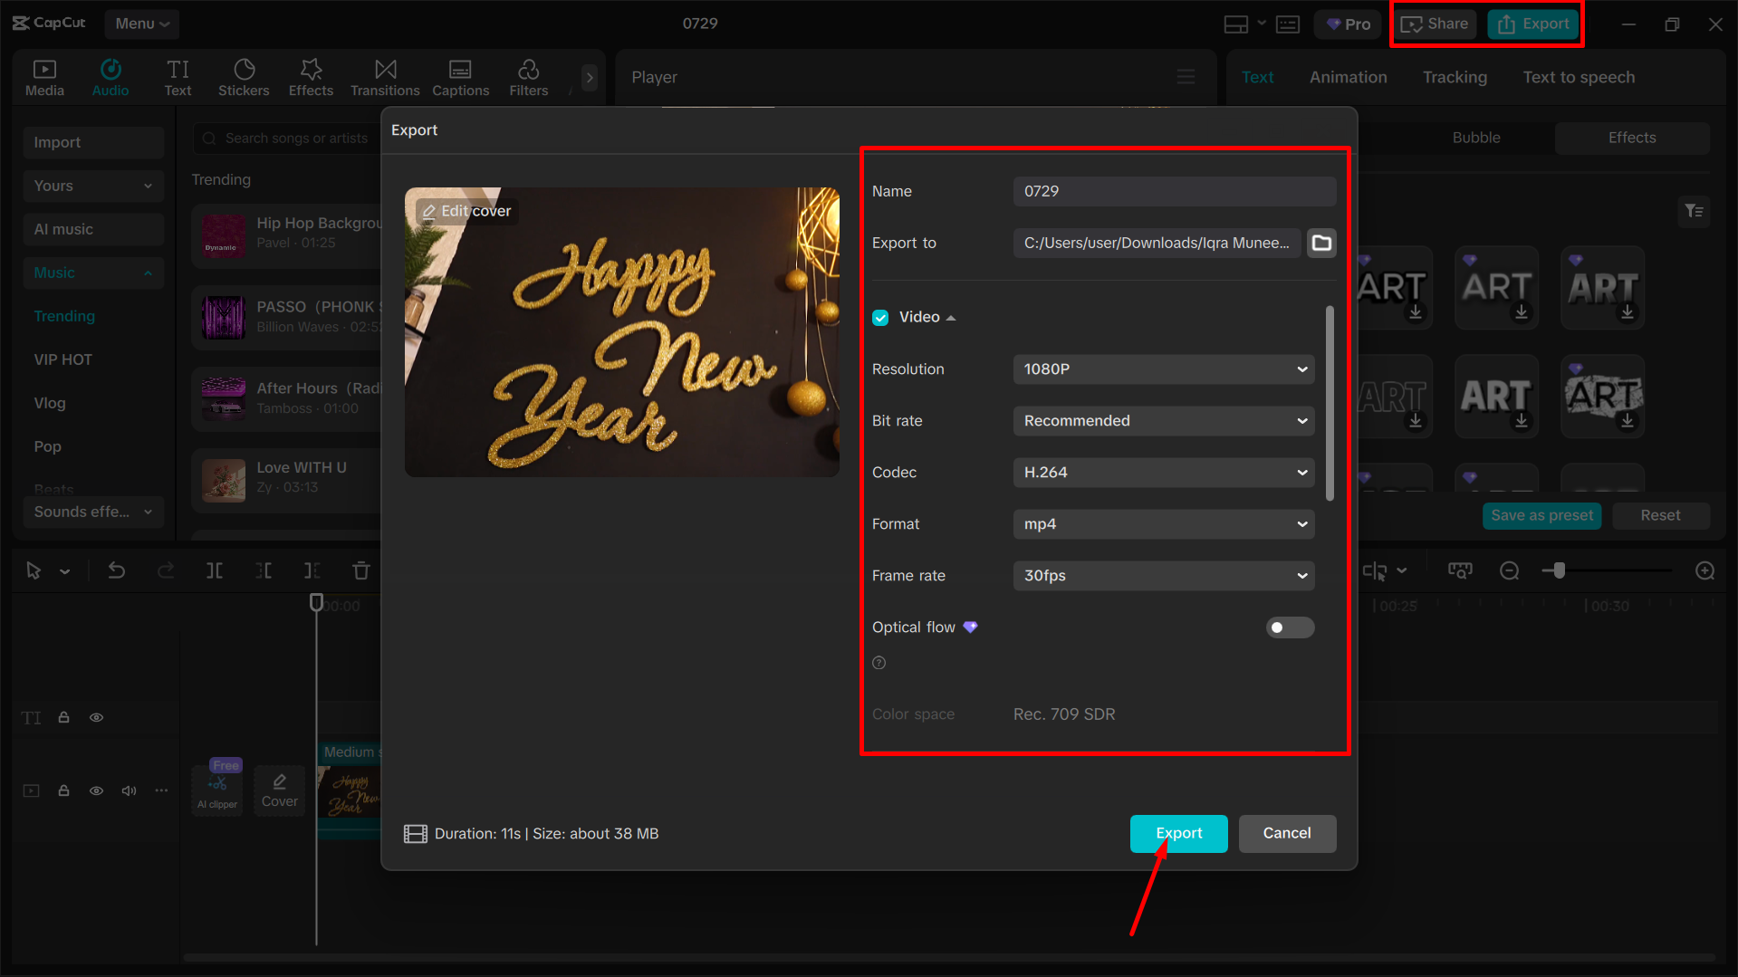1738x977 pixels.
Task: Show more toolbar categories arrow
Action: pos(590,78)
